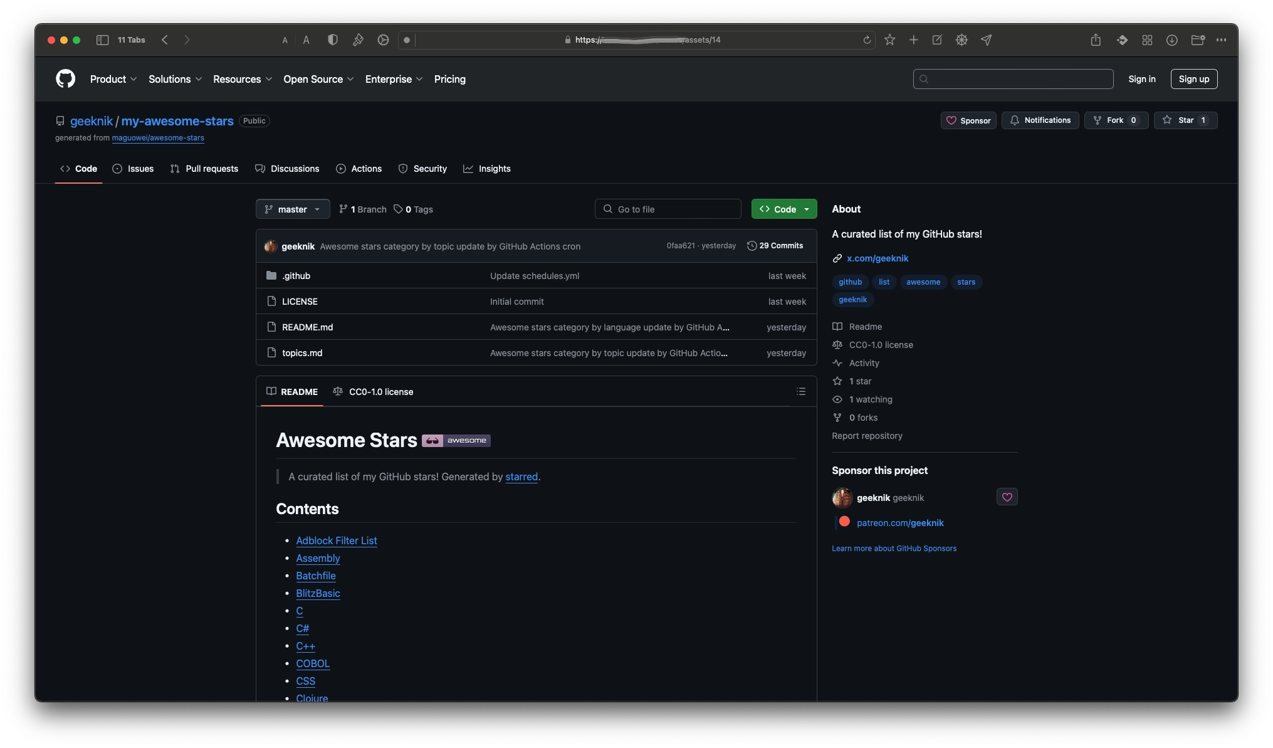Viewport: 1273px width, 748px height.
Task: Decrease text size with the small A
Action: point(285,40)
